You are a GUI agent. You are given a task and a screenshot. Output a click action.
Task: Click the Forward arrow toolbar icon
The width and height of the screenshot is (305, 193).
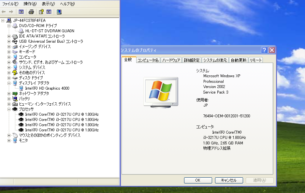click(11, 12)
